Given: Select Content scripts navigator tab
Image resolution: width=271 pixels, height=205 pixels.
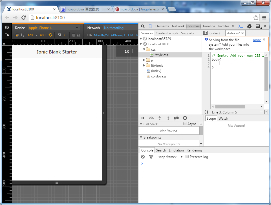Looking at the screenshot, I should [x=167, y=33].
